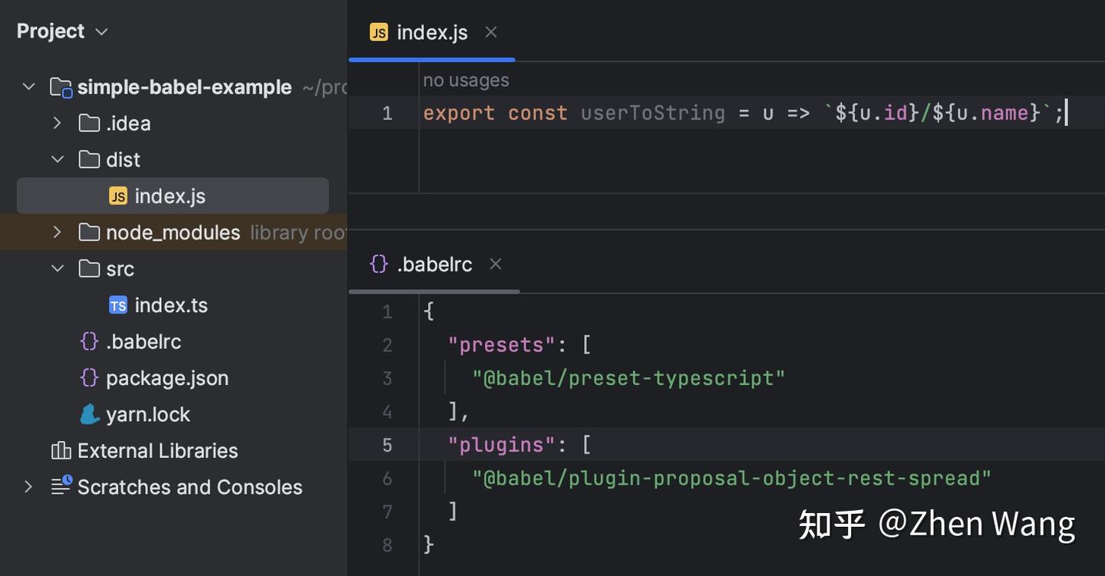Click the yarn.lock file icon
1105x576 pixels.
tap(90, 414)
